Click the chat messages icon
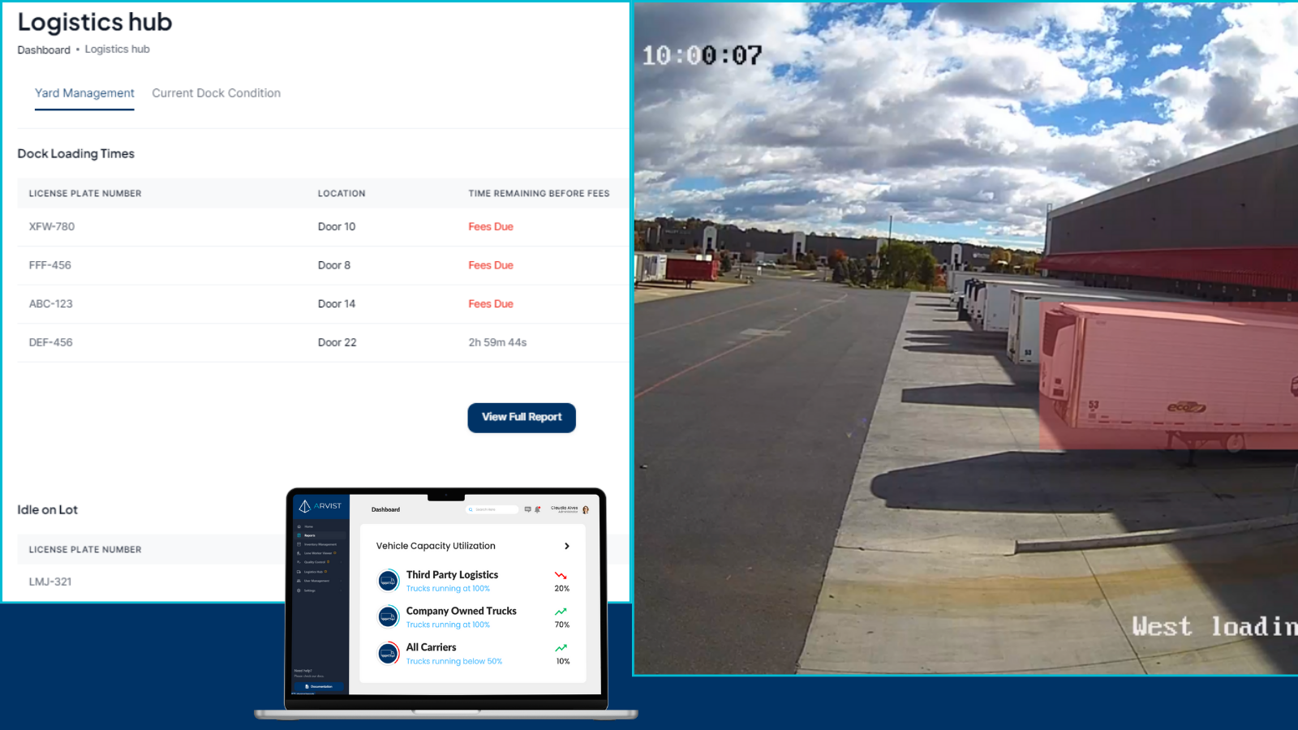1298x730 pixels. tap(527, 509)
